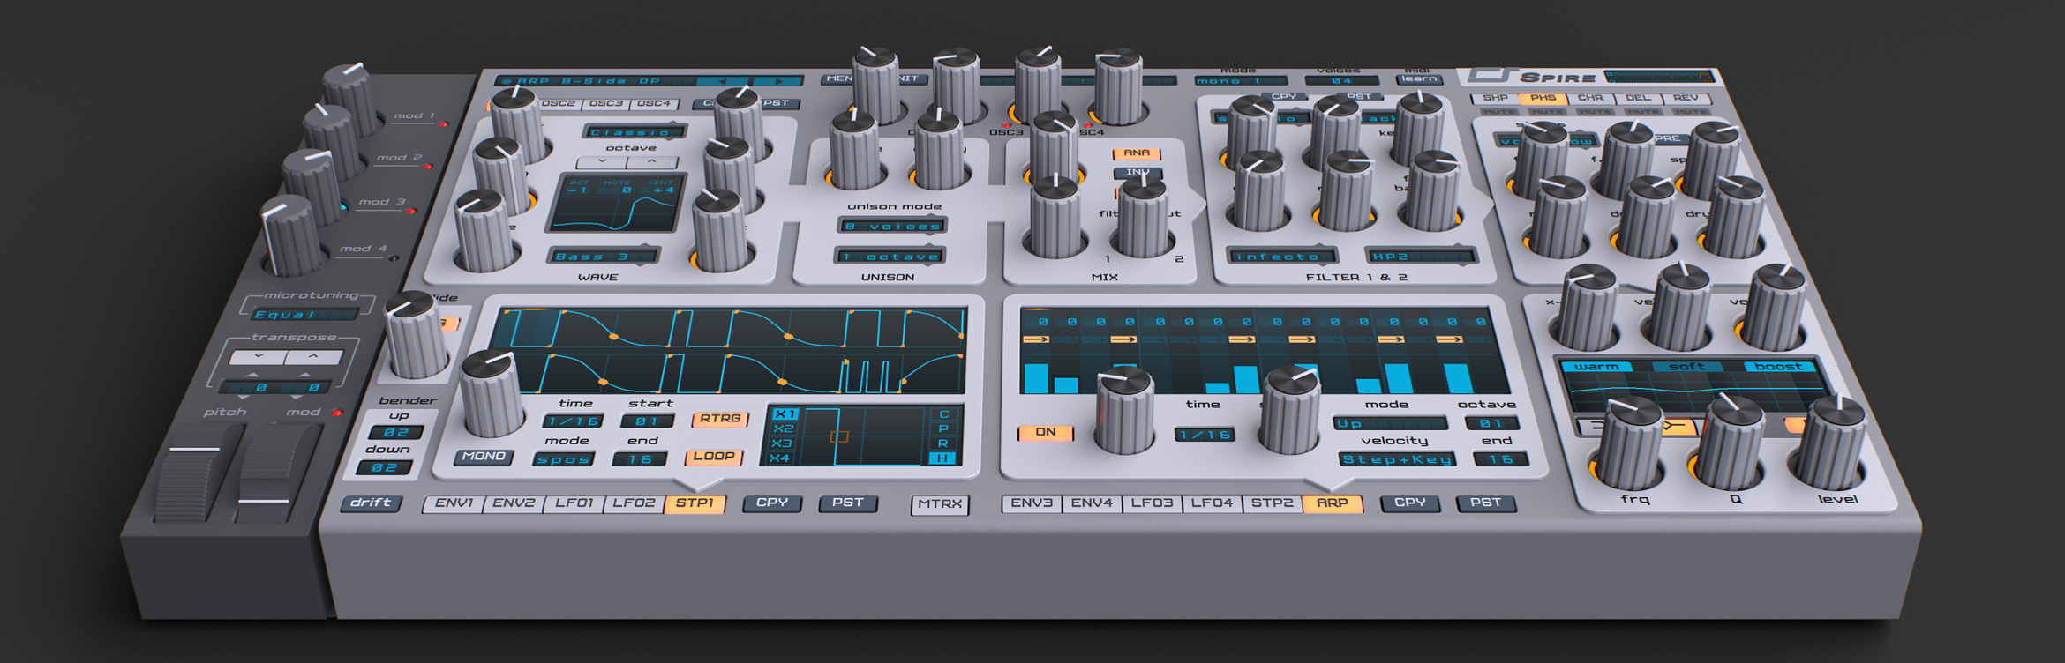Click the output level meter display
The width and height of the screenshot is (2065, 663).
point(1660,77)
